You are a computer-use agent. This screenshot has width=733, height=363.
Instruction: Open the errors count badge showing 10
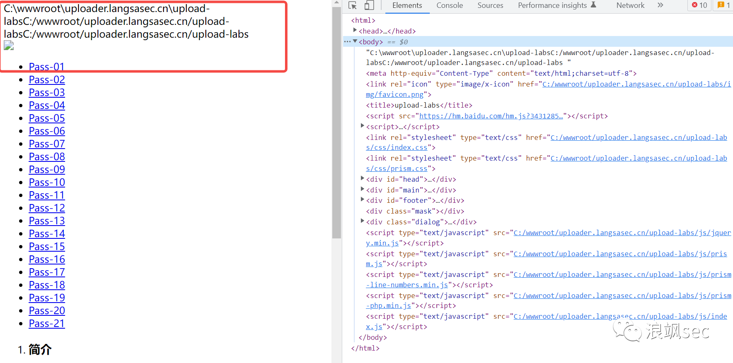pos(700,5)
